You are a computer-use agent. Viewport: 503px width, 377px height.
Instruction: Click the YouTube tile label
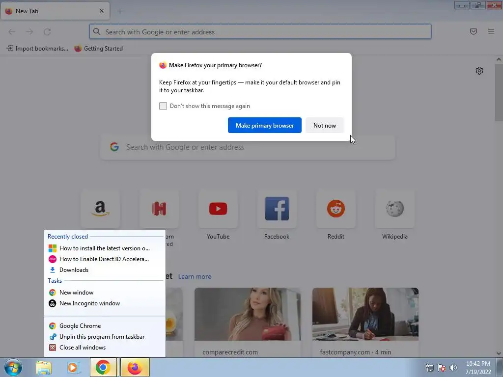(218, 236)
